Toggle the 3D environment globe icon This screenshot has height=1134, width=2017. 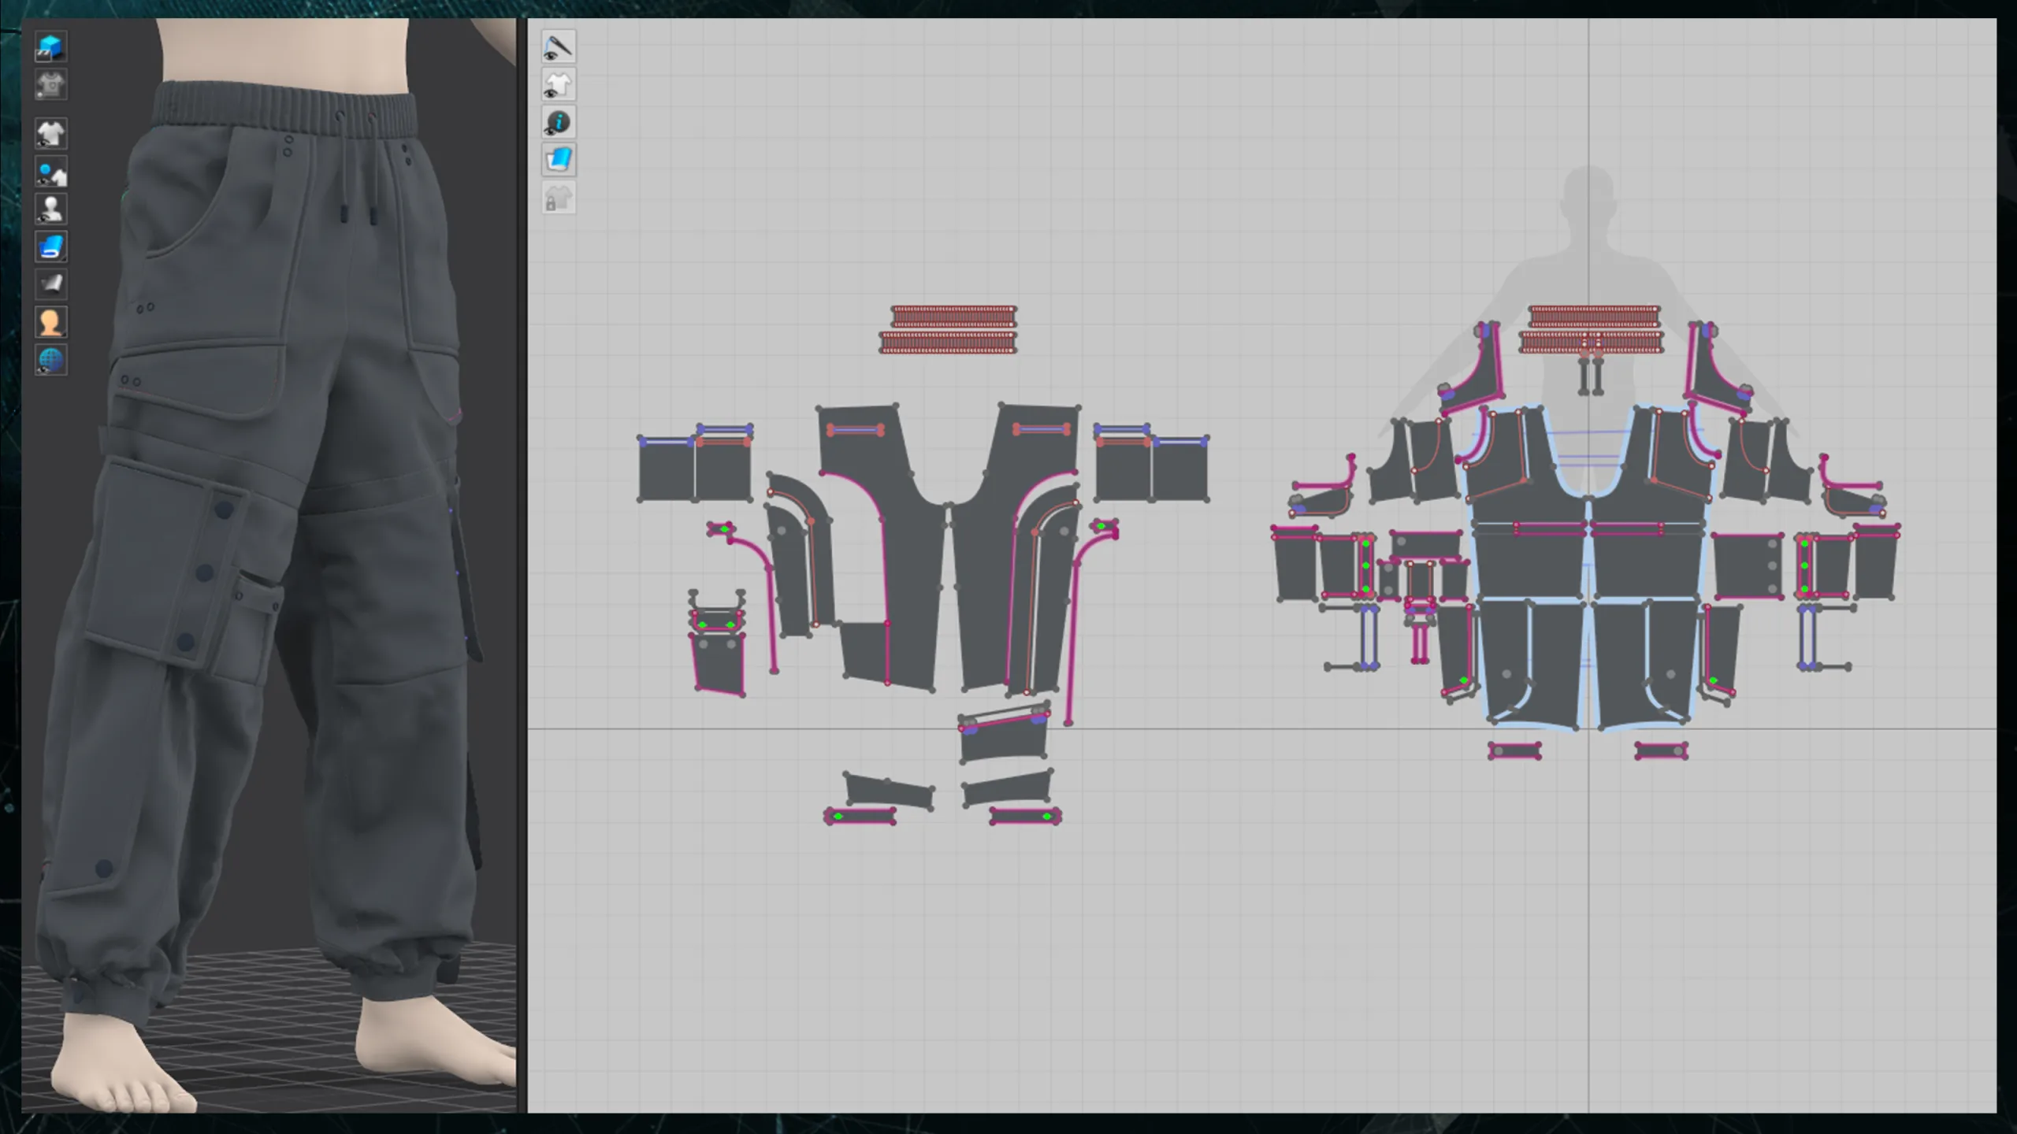(51, 360)
